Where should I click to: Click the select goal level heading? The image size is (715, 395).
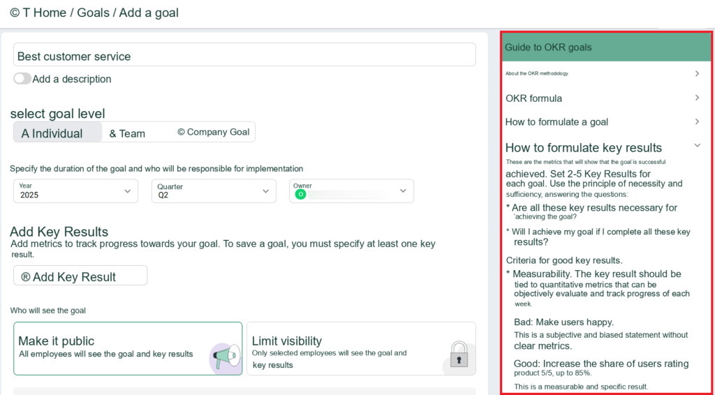(x=57, y=113)
